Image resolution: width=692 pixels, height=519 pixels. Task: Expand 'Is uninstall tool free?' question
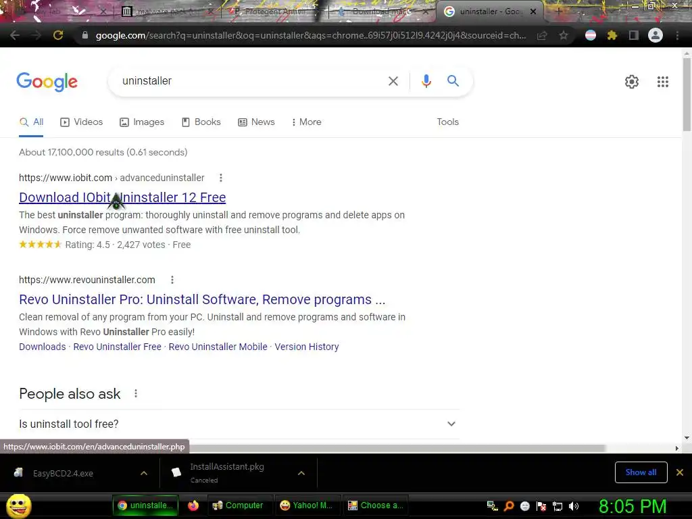point(239,424)
